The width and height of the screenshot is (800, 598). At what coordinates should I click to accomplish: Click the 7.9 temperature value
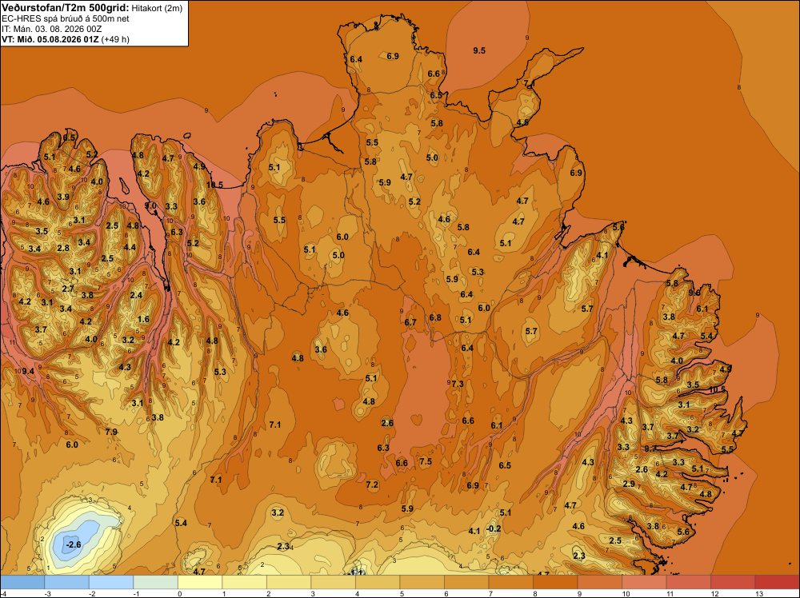tap(111, 432)
